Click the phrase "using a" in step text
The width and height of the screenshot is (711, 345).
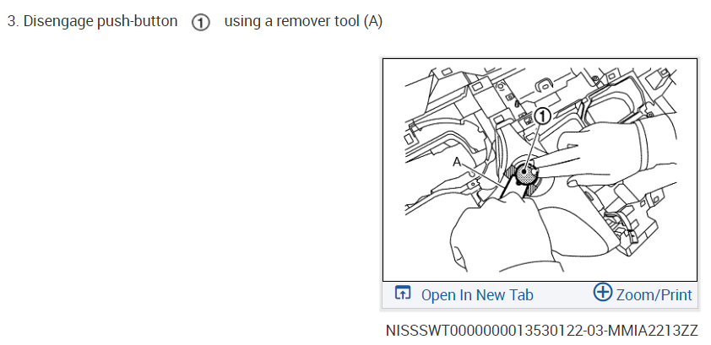[248, 21]
